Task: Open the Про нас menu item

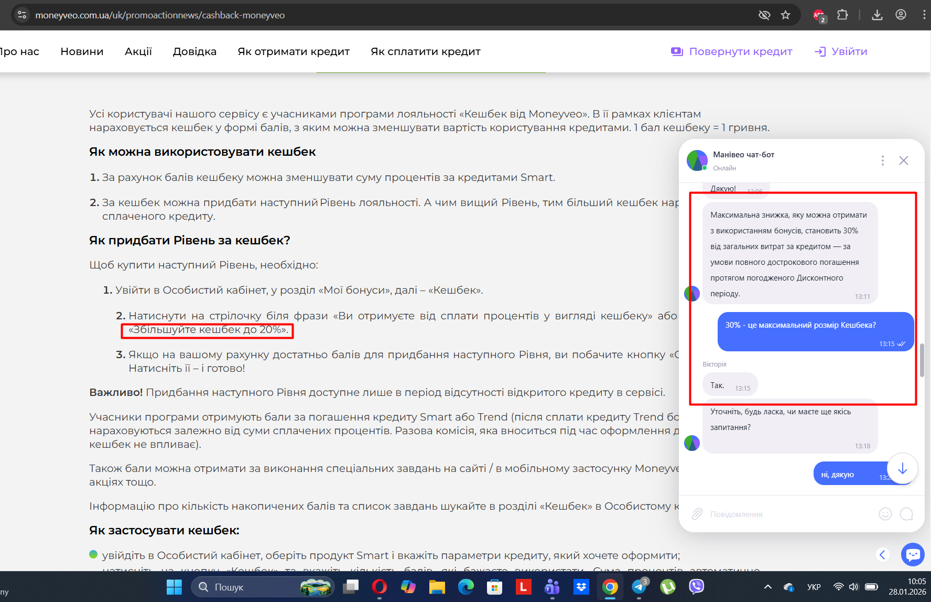Action: click(x=19, y=51)
